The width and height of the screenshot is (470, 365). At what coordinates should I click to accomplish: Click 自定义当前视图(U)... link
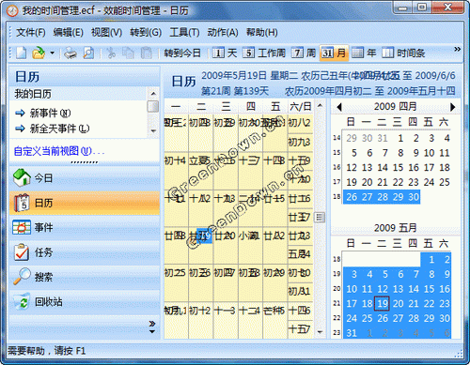[59, 151]
